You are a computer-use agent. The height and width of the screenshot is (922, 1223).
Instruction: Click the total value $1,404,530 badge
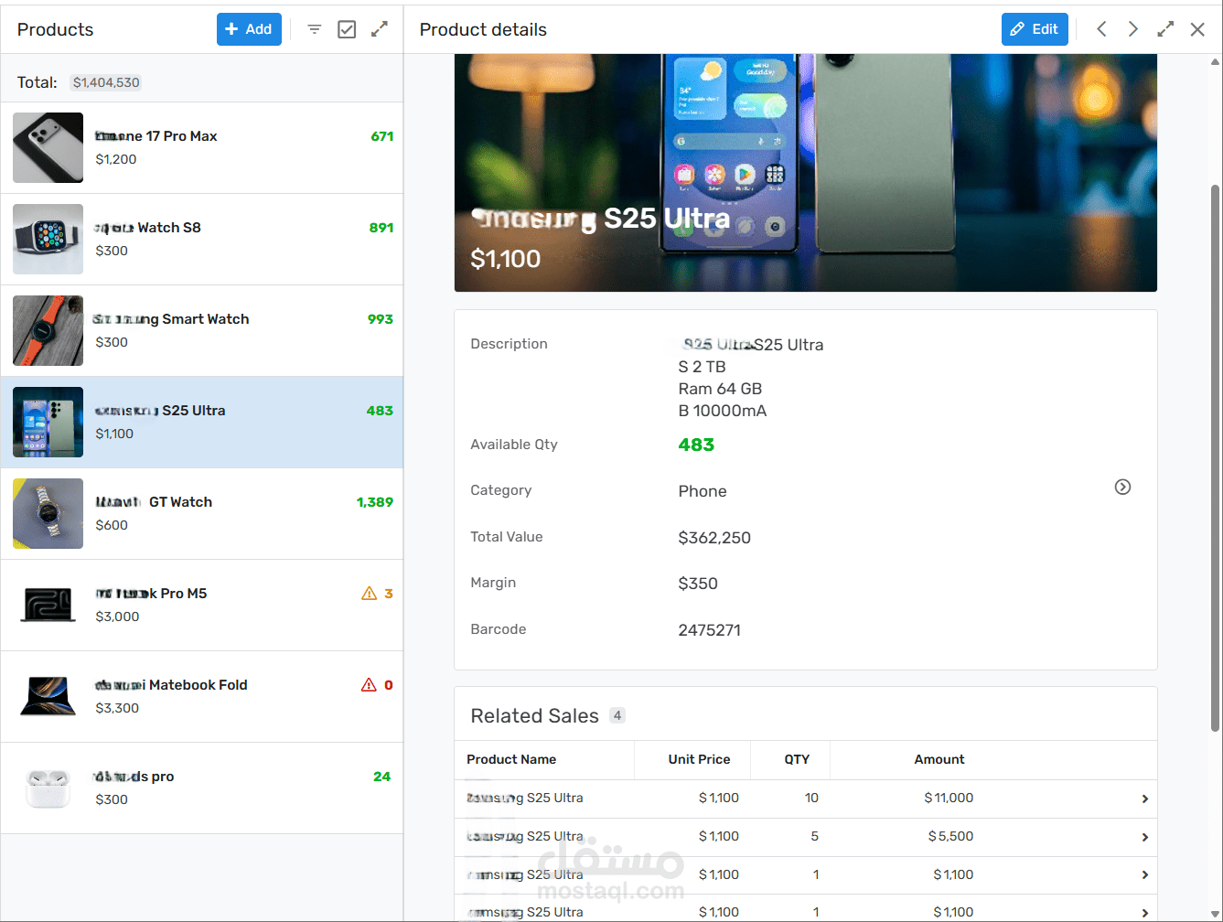(106, 82)
